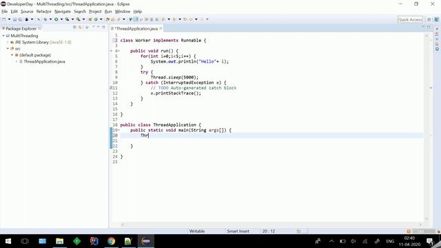Select ThreadApplication.java in Package Explorer
The height and width of the screenshot is (248, 441).
pos(44,61)
